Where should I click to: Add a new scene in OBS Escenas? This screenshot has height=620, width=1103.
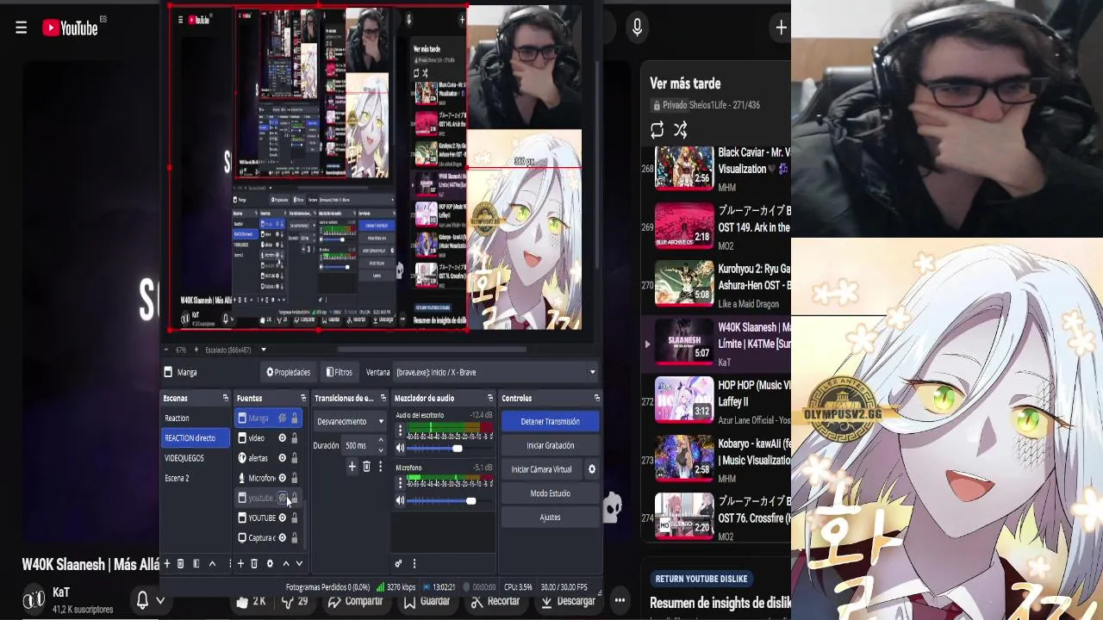click(167, 563)
